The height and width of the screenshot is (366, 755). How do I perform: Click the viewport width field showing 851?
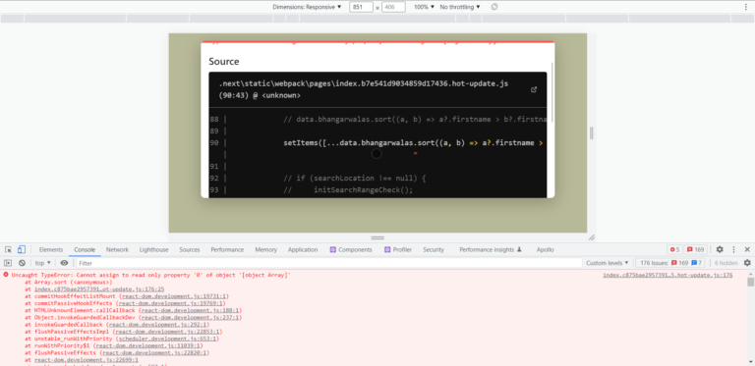pyautogui.click(x=361, y=7)
